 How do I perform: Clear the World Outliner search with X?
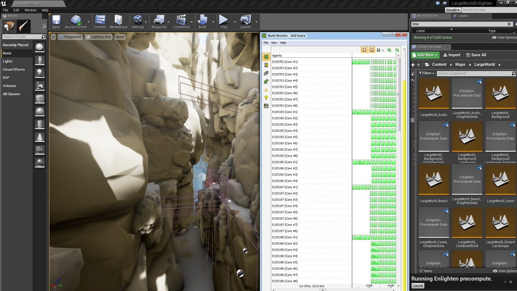click(509, 24)
